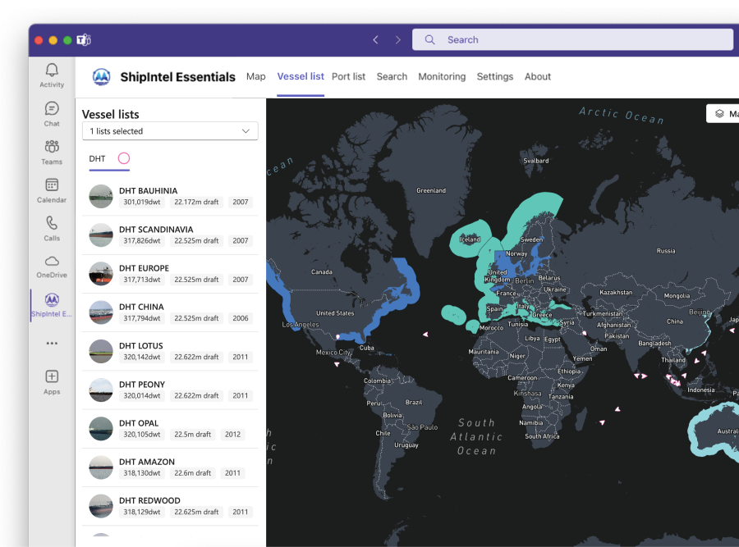Open OneDrive cloud icon
Viewport: 739px width, 547px height.
[x=52, y=262]
